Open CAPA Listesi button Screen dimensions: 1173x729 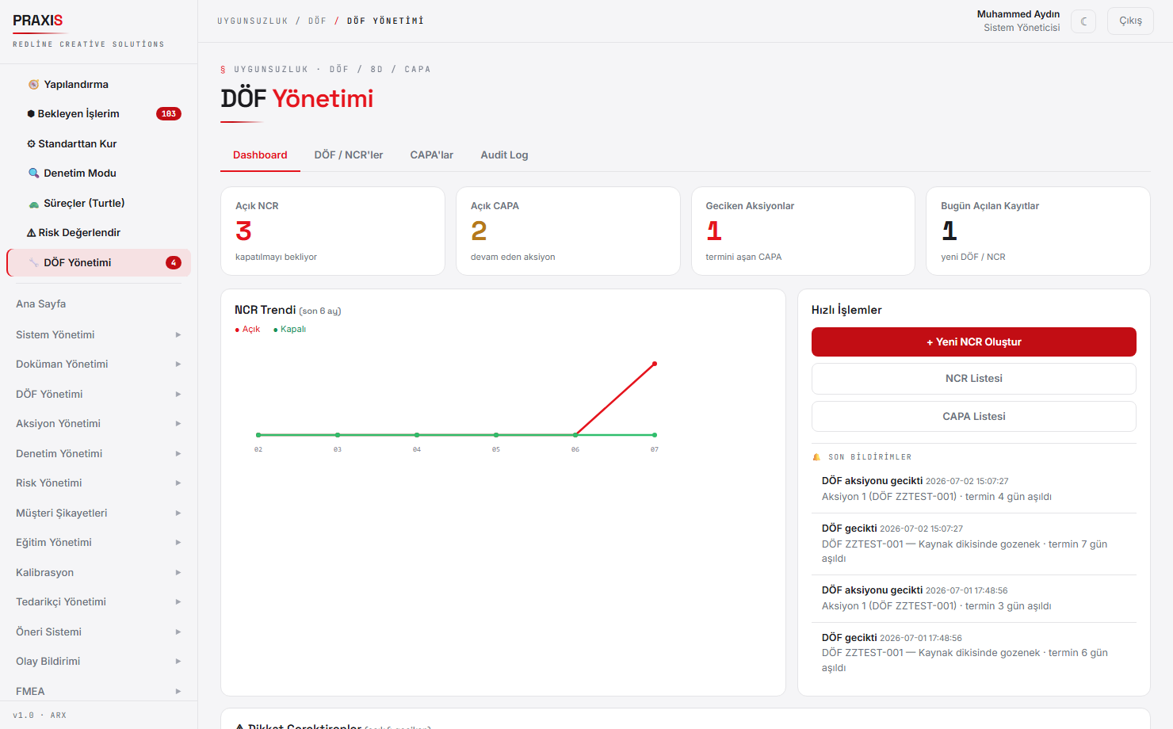[x=974, y=417]
